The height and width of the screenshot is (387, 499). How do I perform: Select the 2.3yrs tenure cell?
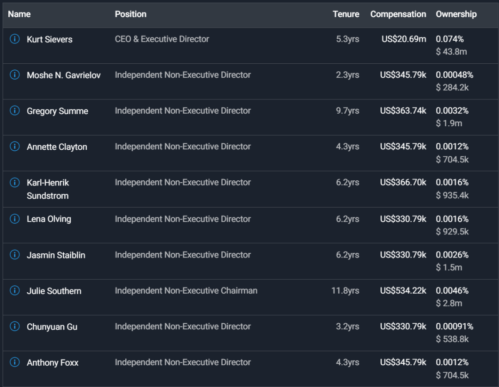(347, 74)
